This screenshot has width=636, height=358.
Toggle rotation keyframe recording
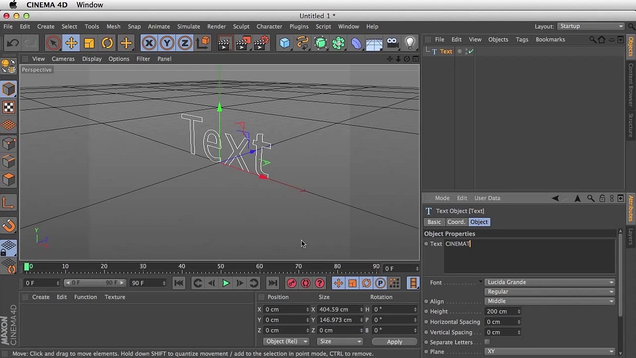(366, 283)
